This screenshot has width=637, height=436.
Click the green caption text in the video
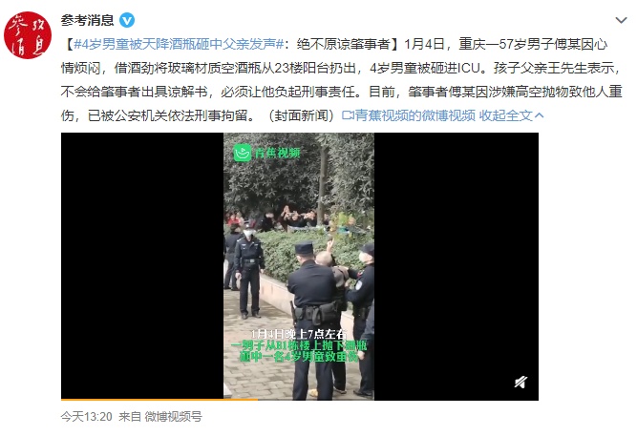pyautogui.click(x=300, y=351)
